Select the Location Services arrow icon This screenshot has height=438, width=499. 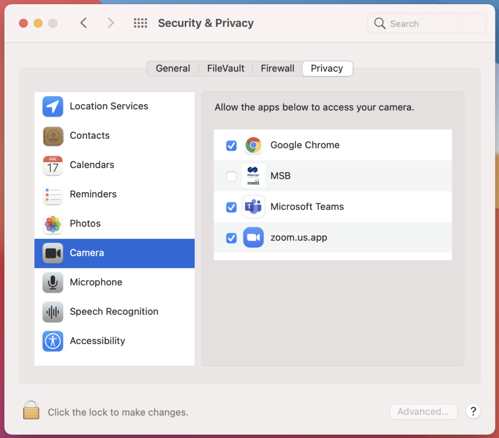click(53, 106)
